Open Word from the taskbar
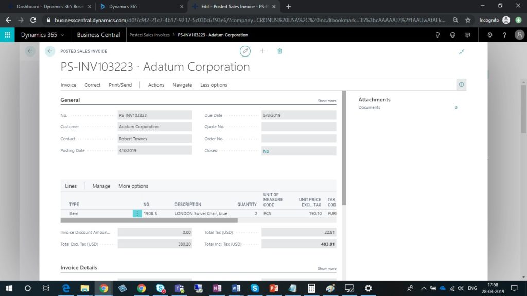The width and height of the screenshot is (527, 296). click(x=236, y=288)
